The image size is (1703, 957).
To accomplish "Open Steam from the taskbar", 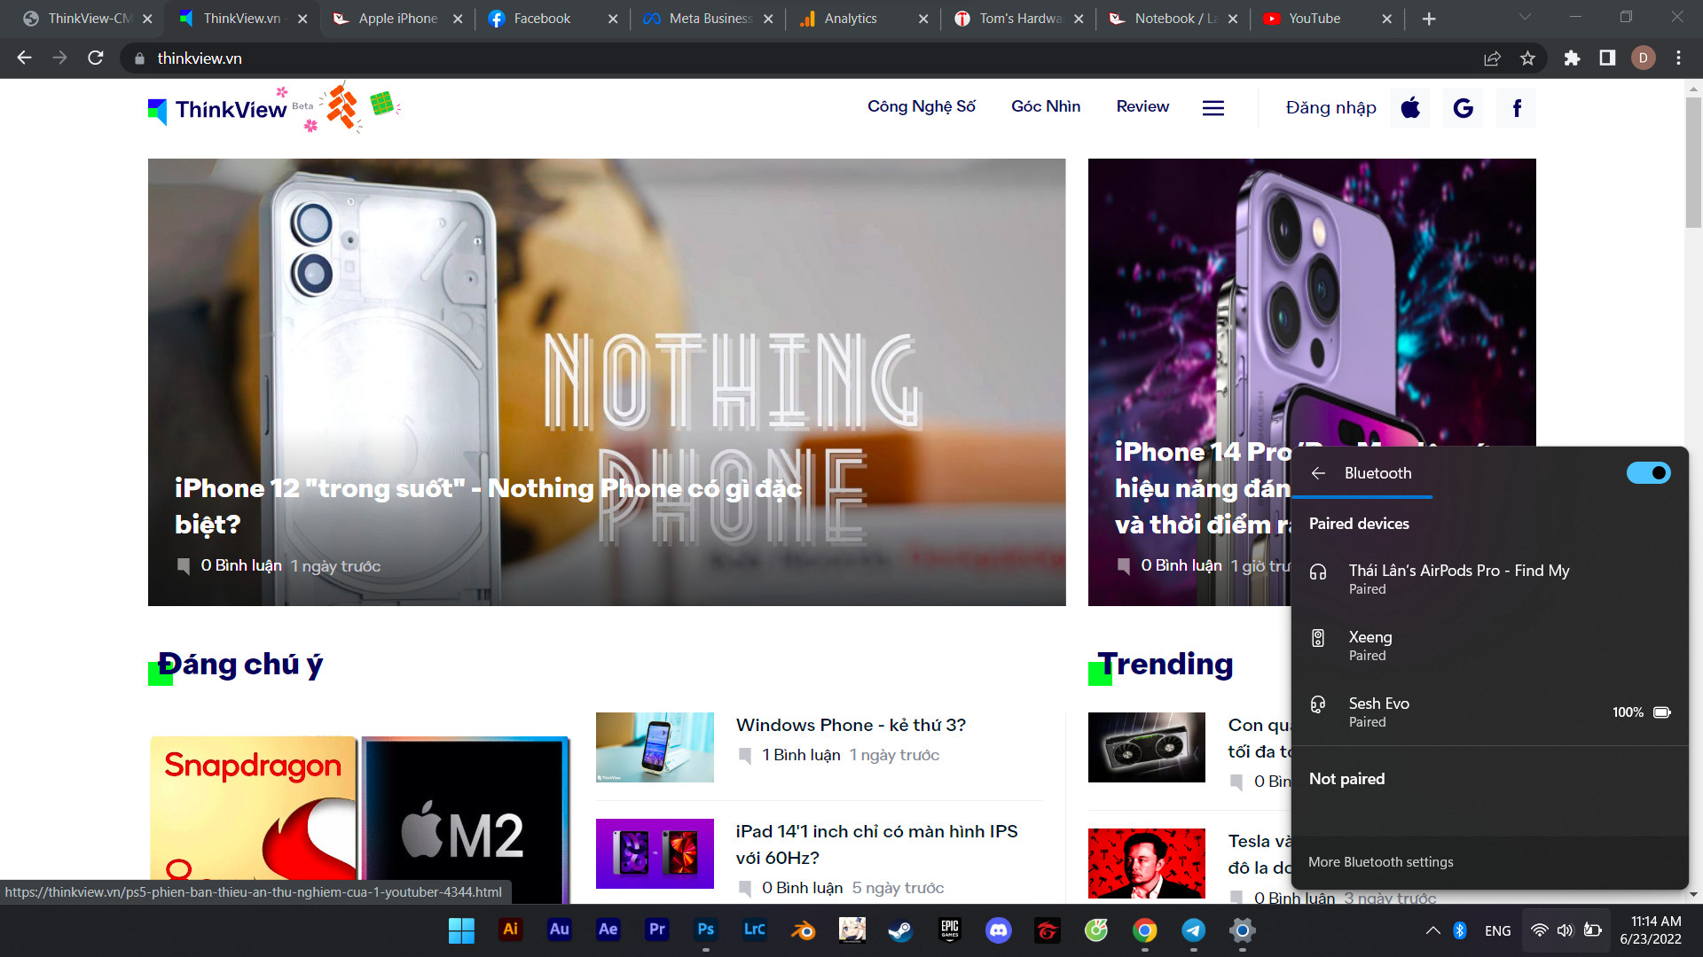I will [900, 930].
